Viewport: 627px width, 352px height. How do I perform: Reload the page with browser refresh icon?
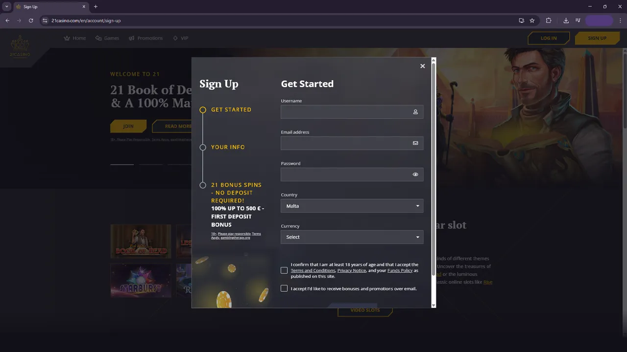click(31, 21)
